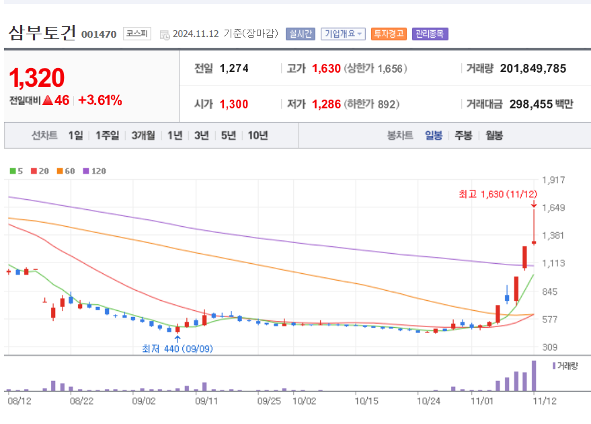Show the 5년 line chart
This screenshot has height=424, width=591.
tap(229, 135)
